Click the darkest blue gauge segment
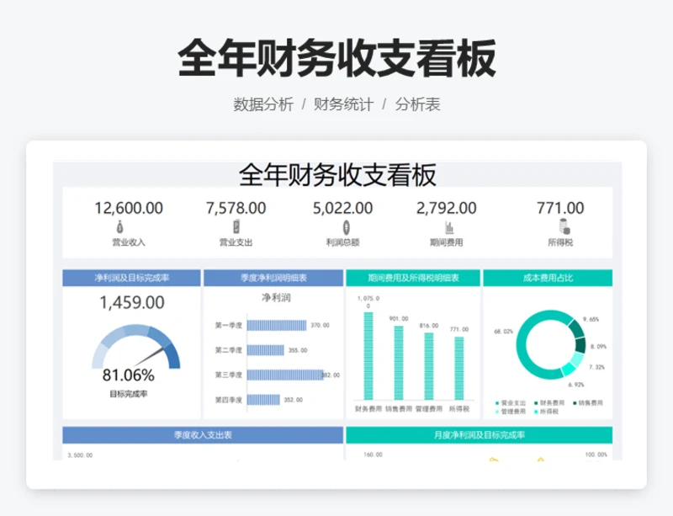 (x=172, y=356)
